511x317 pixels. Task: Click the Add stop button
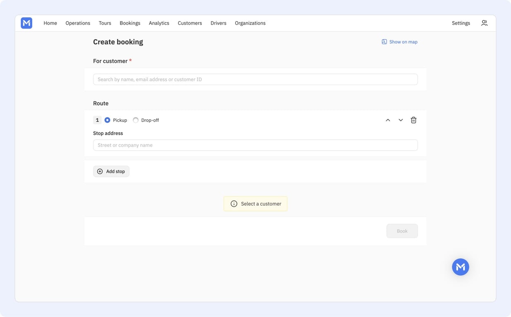[111, 171]
